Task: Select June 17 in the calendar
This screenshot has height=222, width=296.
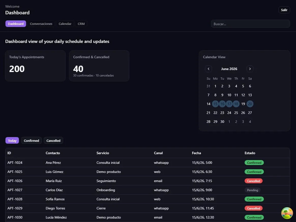Action: (x=229, y=104)
